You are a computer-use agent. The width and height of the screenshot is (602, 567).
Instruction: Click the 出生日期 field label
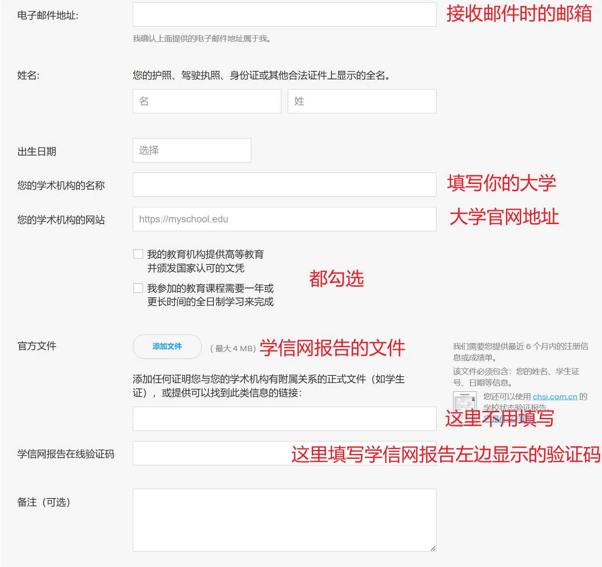(x=37, y=151)
